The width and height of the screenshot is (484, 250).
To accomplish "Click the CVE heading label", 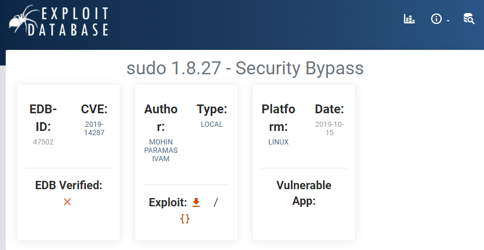I will pos(94,109).
